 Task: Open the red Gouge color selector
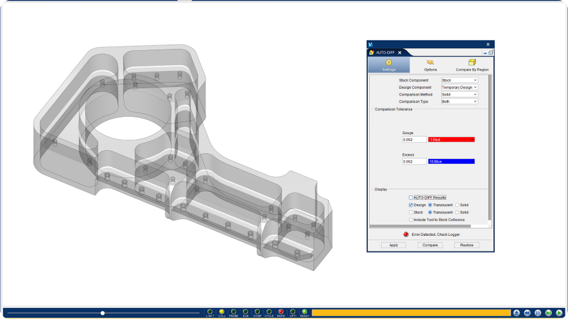[451, 140]
